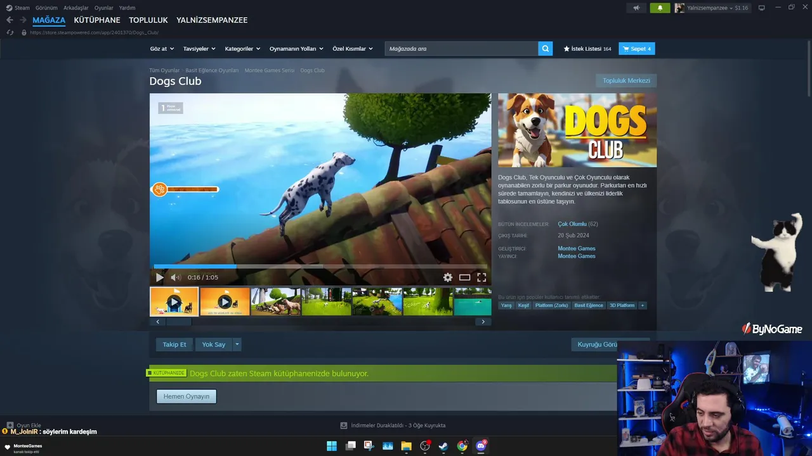Open the Çok Olumlu reviews link
812x456 pixels.
[572, 224]
